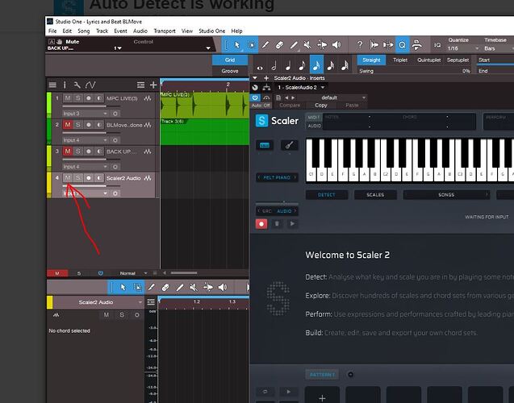Open Scaler keyboard view icon
Screen dimensions: 514x403
click(x=265, y=145)
